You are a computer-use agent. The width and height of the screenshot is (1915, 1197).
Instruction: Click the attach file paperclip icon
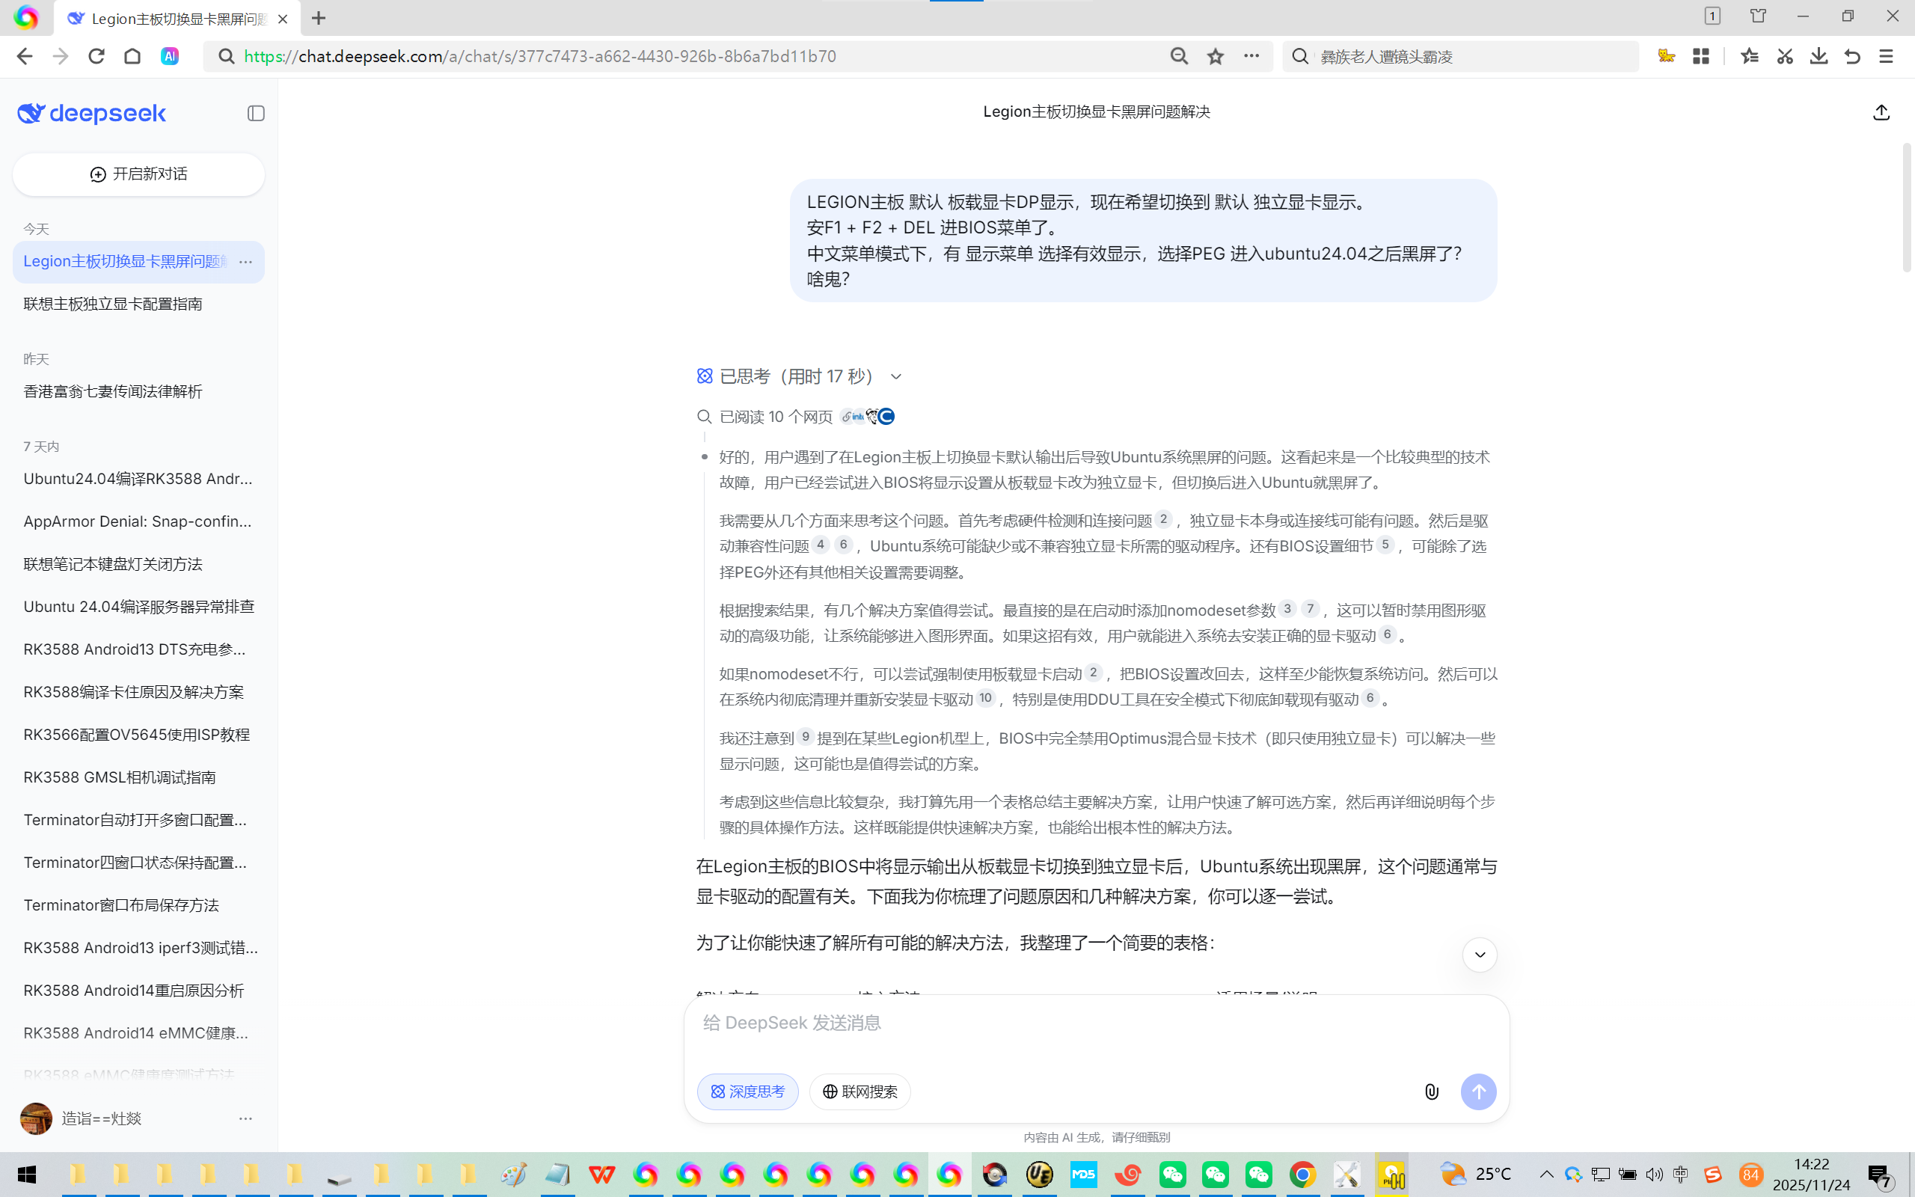[1432, 1092]
